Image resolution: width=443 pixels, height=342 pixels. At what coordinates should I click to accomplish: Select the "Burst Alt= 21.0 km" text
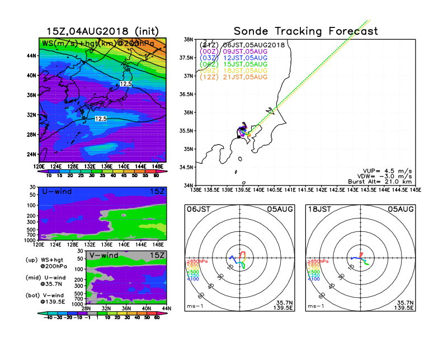[x=380, y=182]
